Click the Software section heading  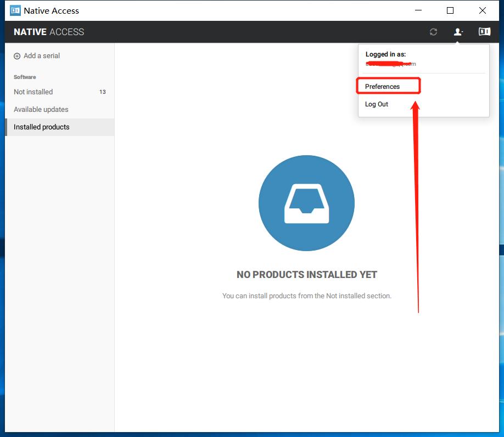pos(25,77)
